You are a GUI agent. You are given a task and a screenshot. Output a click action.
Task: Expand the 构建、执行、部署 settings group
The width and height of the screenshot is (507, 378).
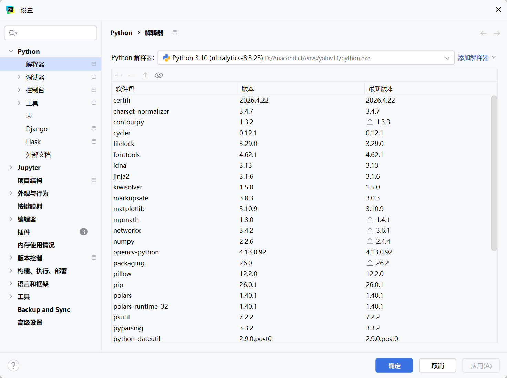(11, 271)
